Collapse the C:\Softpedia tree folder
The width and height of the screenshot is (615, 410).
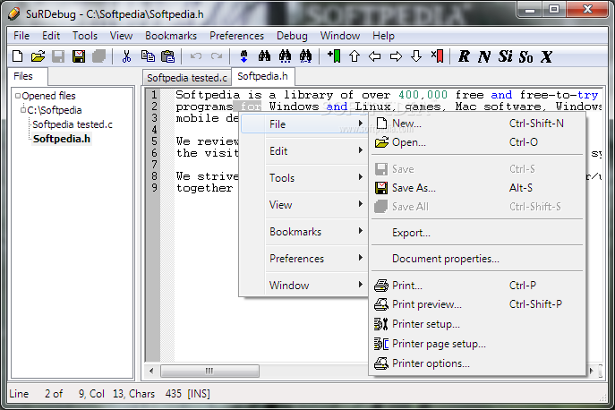pyautogui.click(x=22, y=110)
